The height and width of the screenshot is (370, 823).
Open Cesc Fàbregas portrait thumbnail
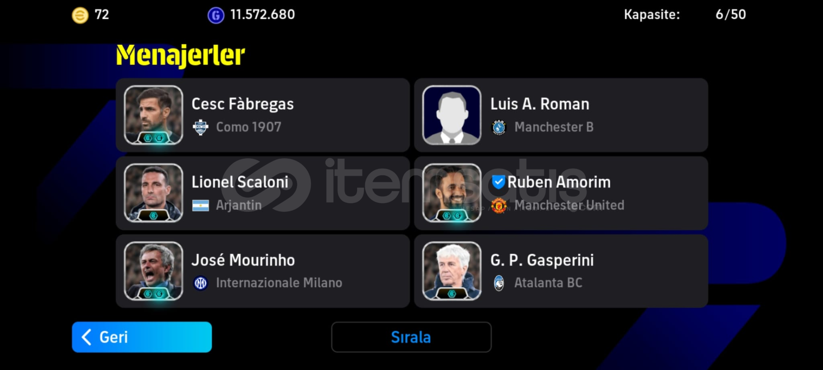click(x=153, y=115)
